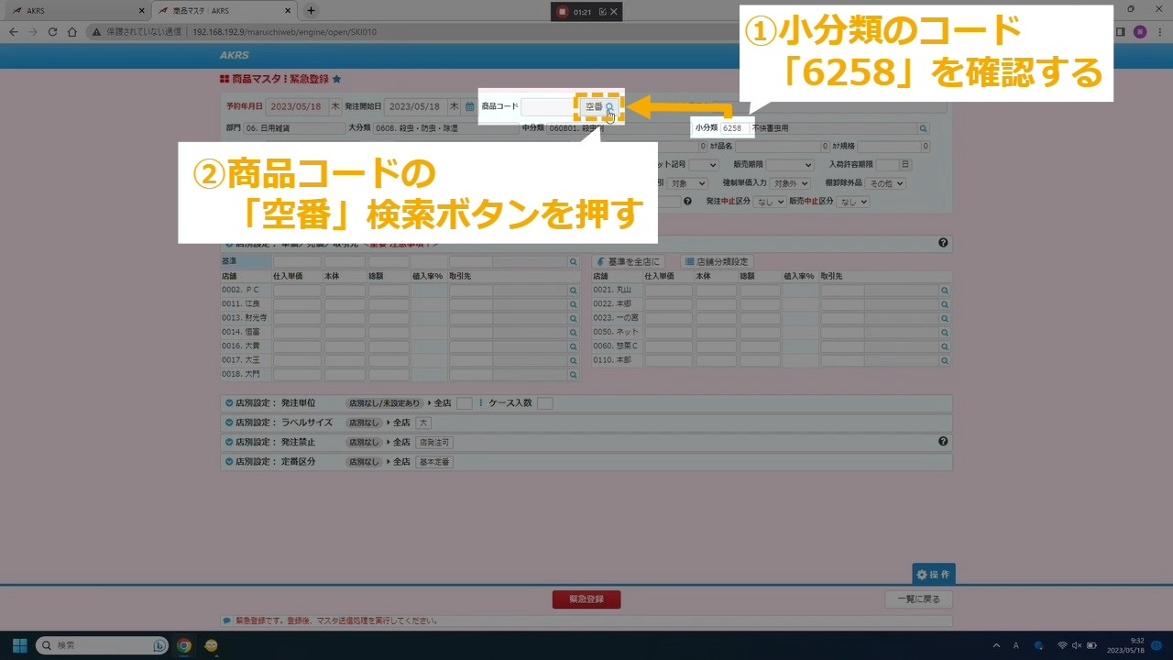Click the favorite star next to 緊急登録
The width and height of the screenshot is (1173, 660).
[336, 80]
